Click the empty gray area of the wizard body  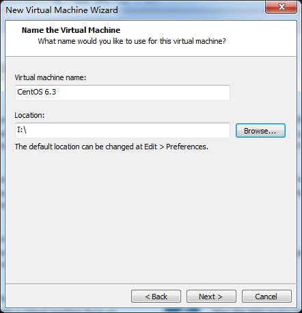pos(150,217)
